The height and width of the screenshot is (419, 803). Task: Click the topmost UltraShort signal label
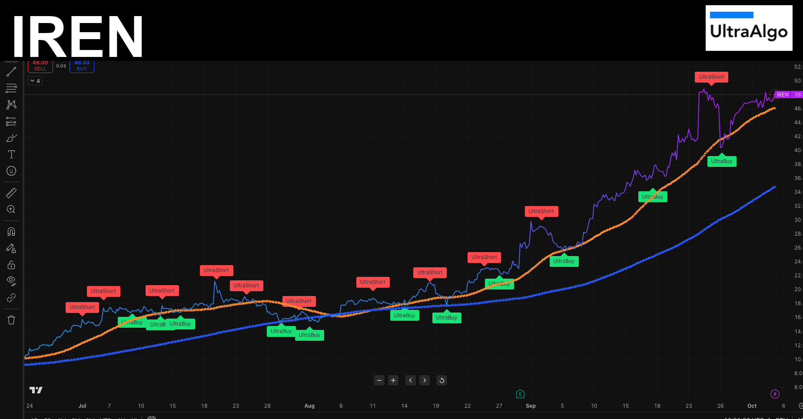pos(711,77)
